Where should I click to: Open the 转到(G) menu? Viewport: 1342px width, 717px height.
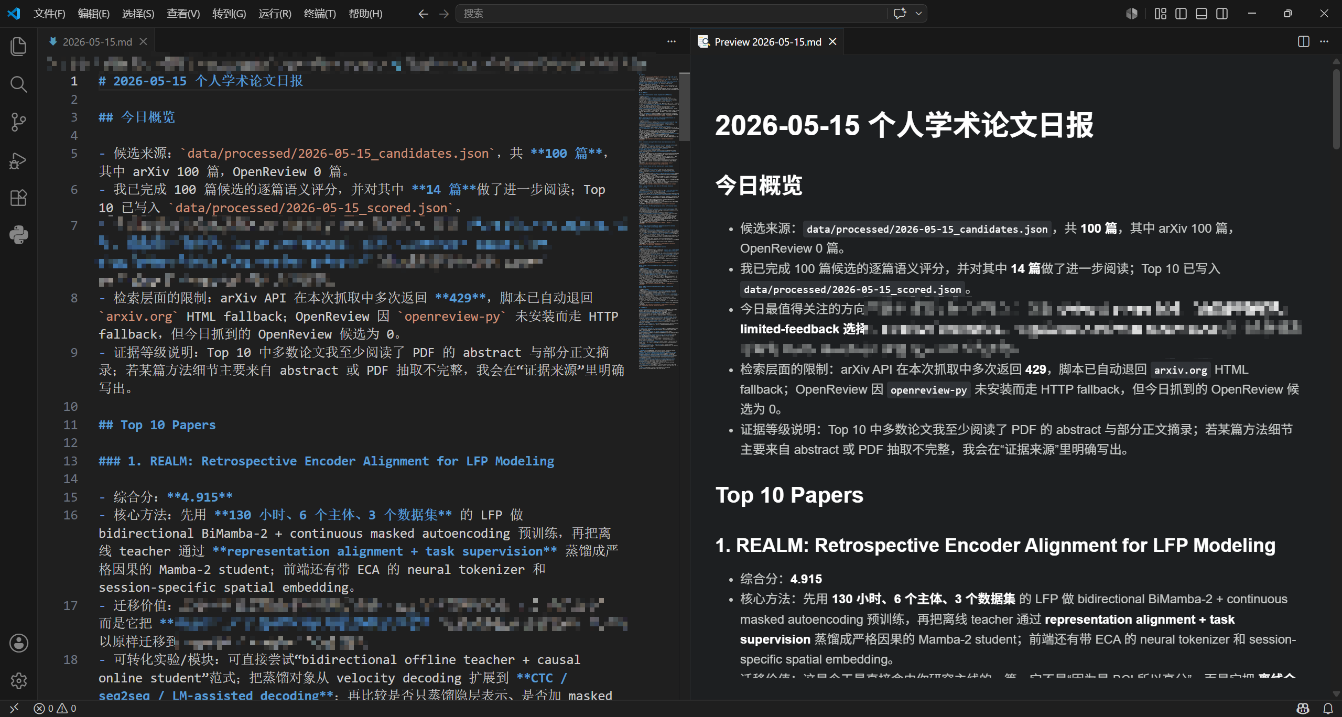[x=229, y=14]
